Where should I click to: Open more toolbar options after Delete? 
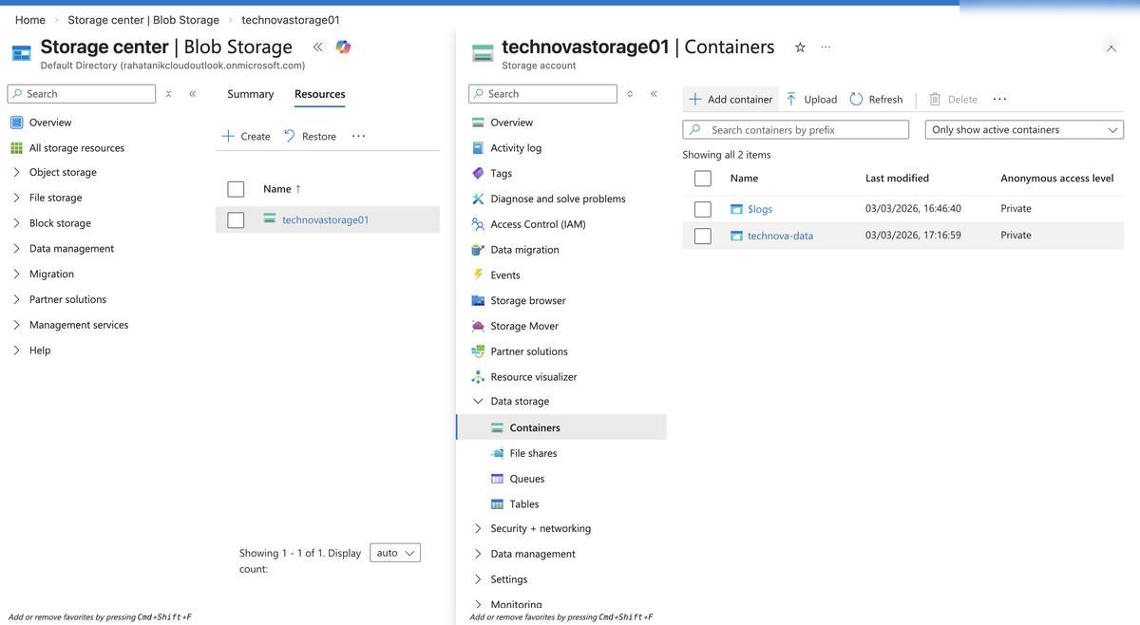tap(999, 99)
